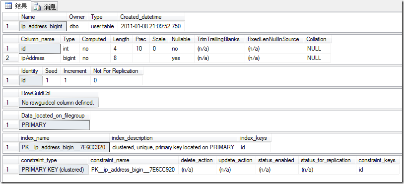Click the RowGuidCol column header
404x184 pixels.
pyautogui.click(x=59, y=93)
